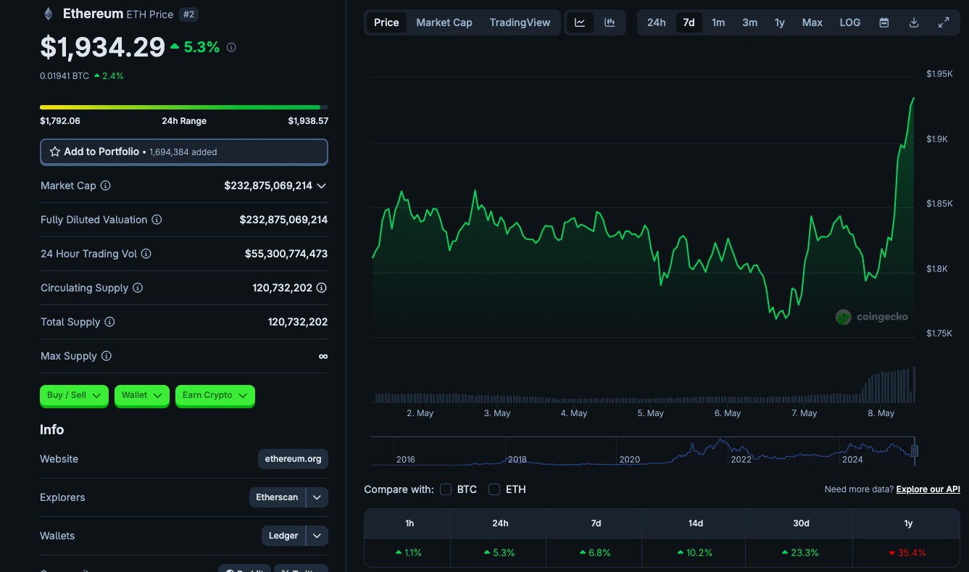Select the Market Cap chart tab

coord(444,22)
